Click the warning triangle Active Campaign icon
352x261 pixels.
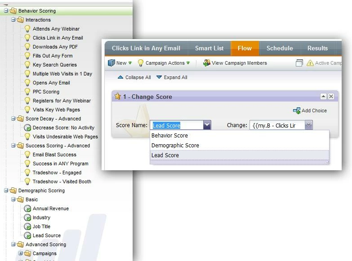point(310,63)
